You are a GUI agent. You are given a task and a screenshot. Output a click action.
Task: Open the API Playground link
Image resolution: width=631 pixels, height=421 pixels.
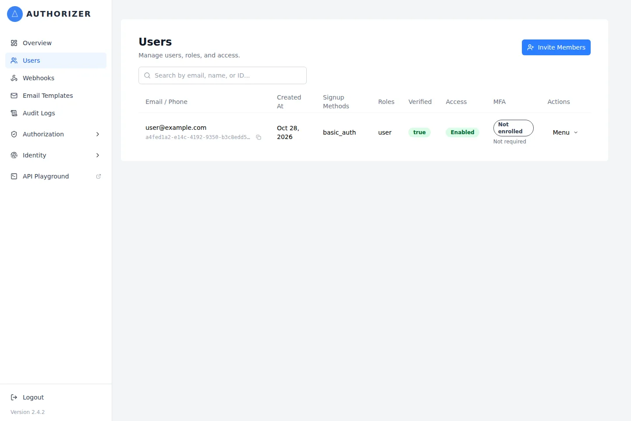pos(56,176)
